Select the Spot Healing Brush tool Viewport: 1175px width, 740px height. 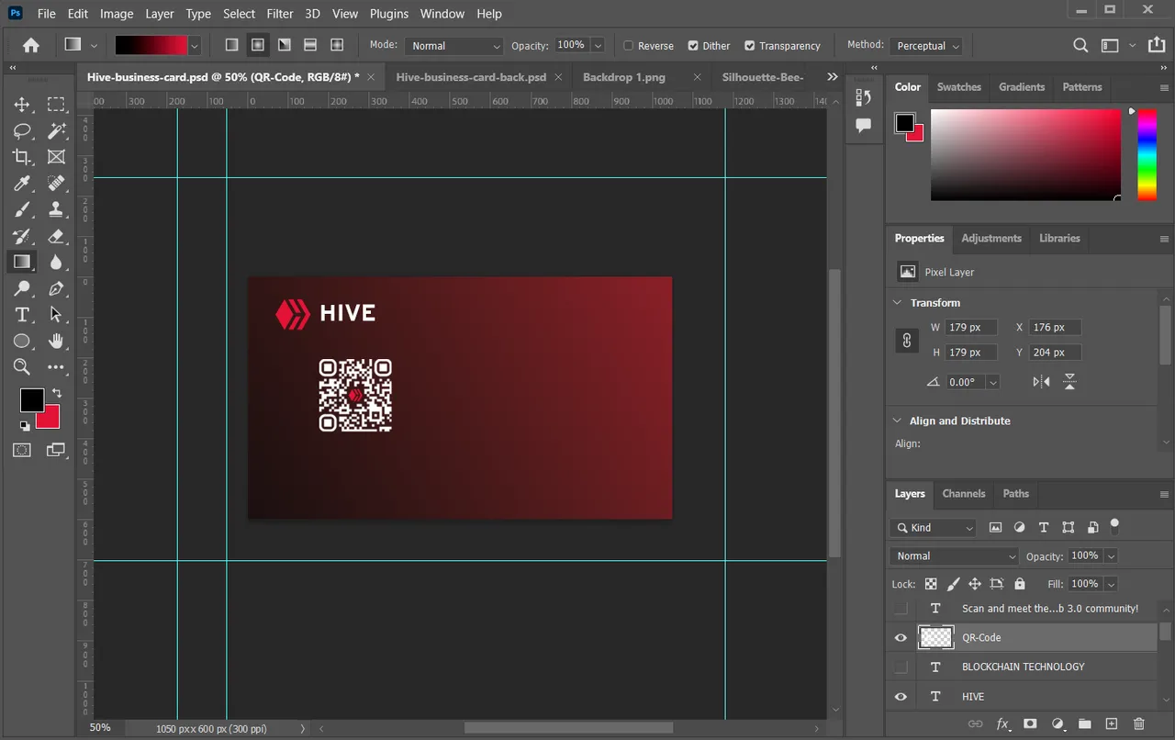click(57, 184)
